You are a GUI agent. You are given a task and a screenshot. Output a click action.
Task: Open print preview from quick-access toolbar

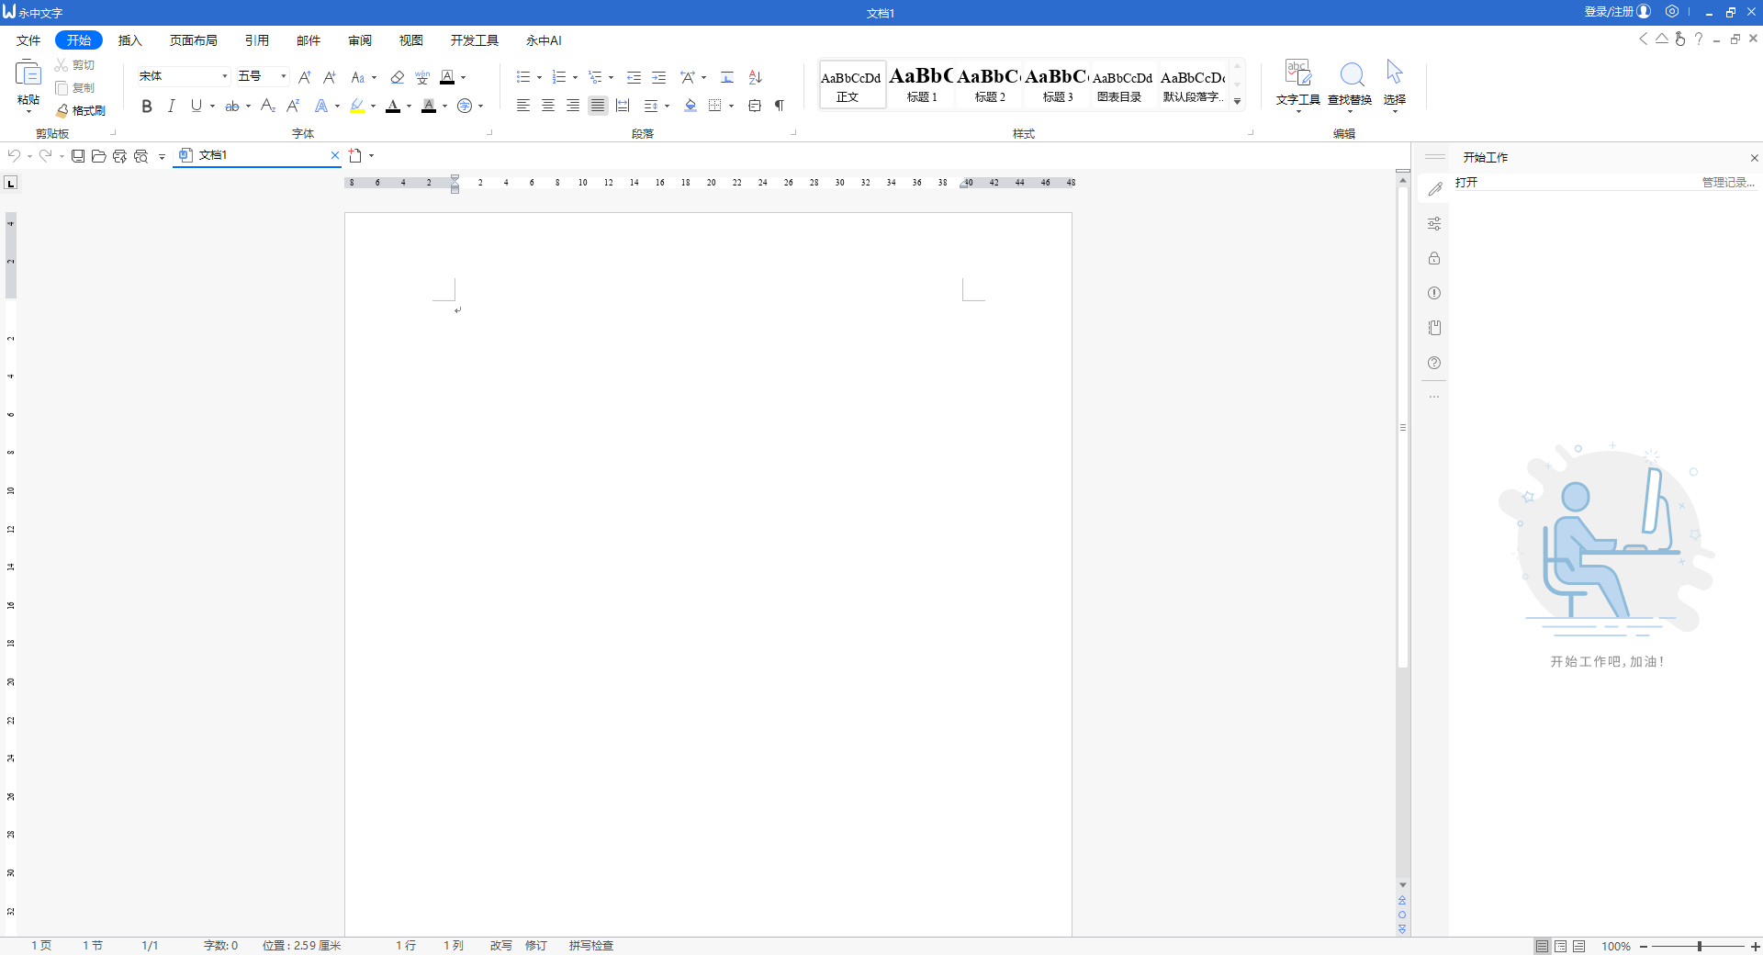click(x=140, y=156)
